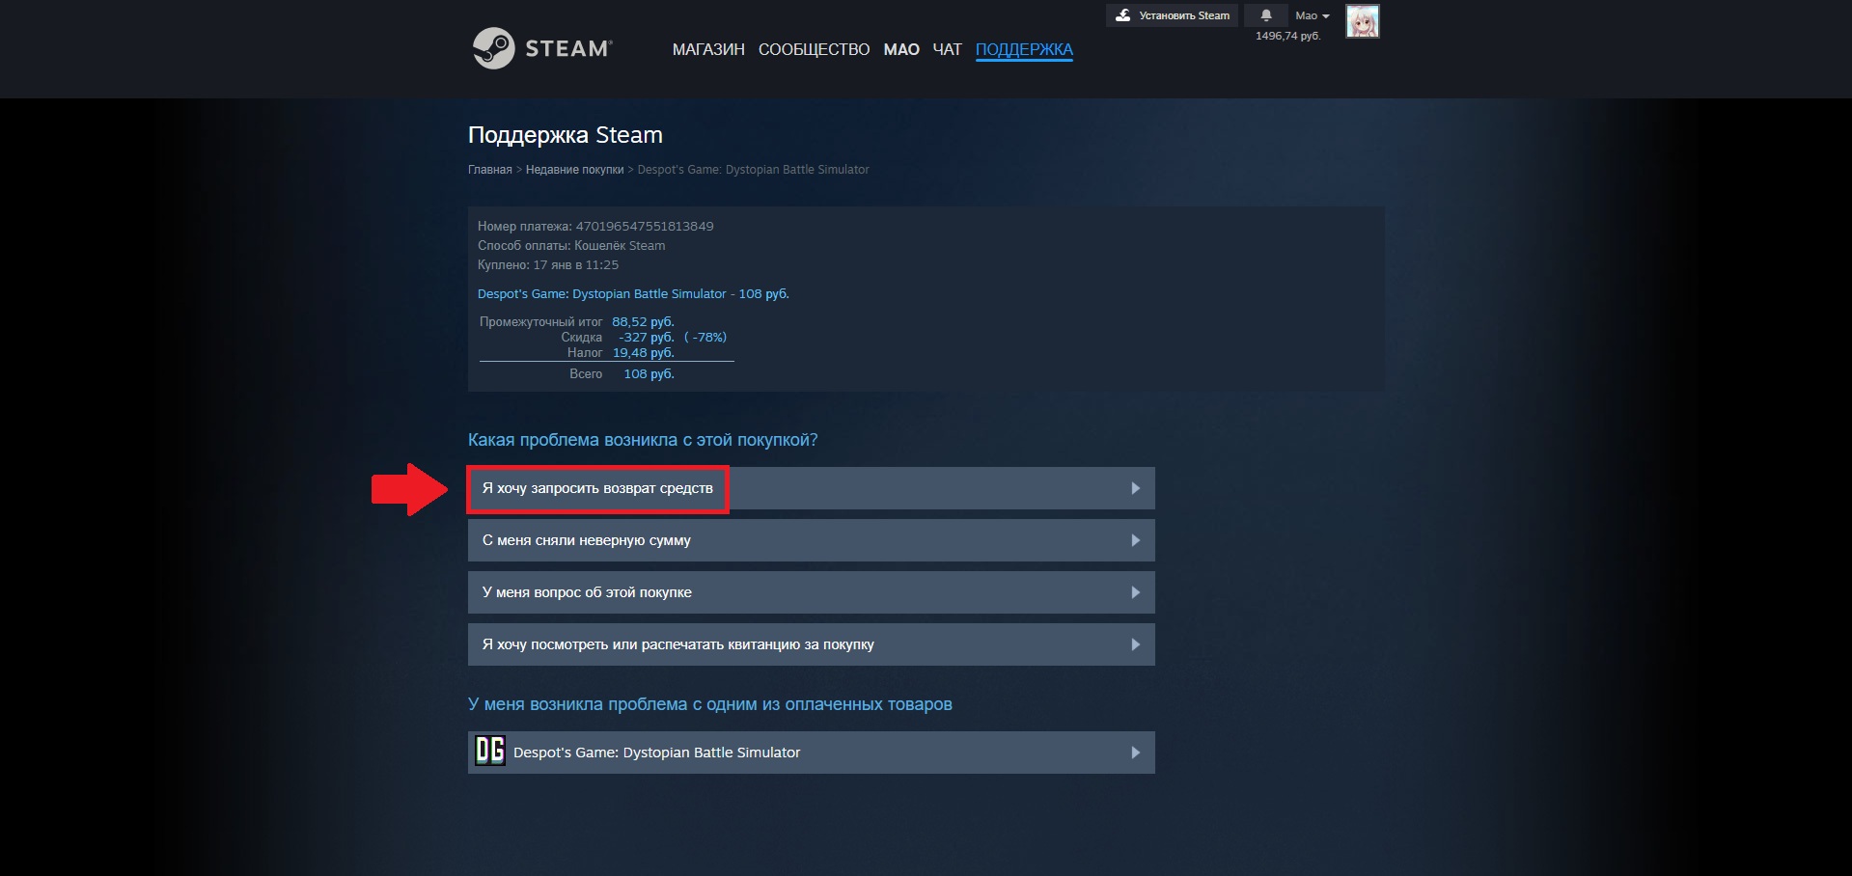Open the notifications bell

pos(1265,15)
